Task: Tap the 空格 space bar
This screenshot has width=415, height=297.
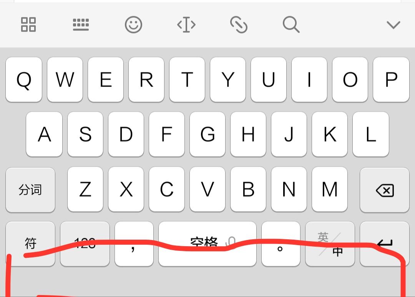Action: (207, 244)
